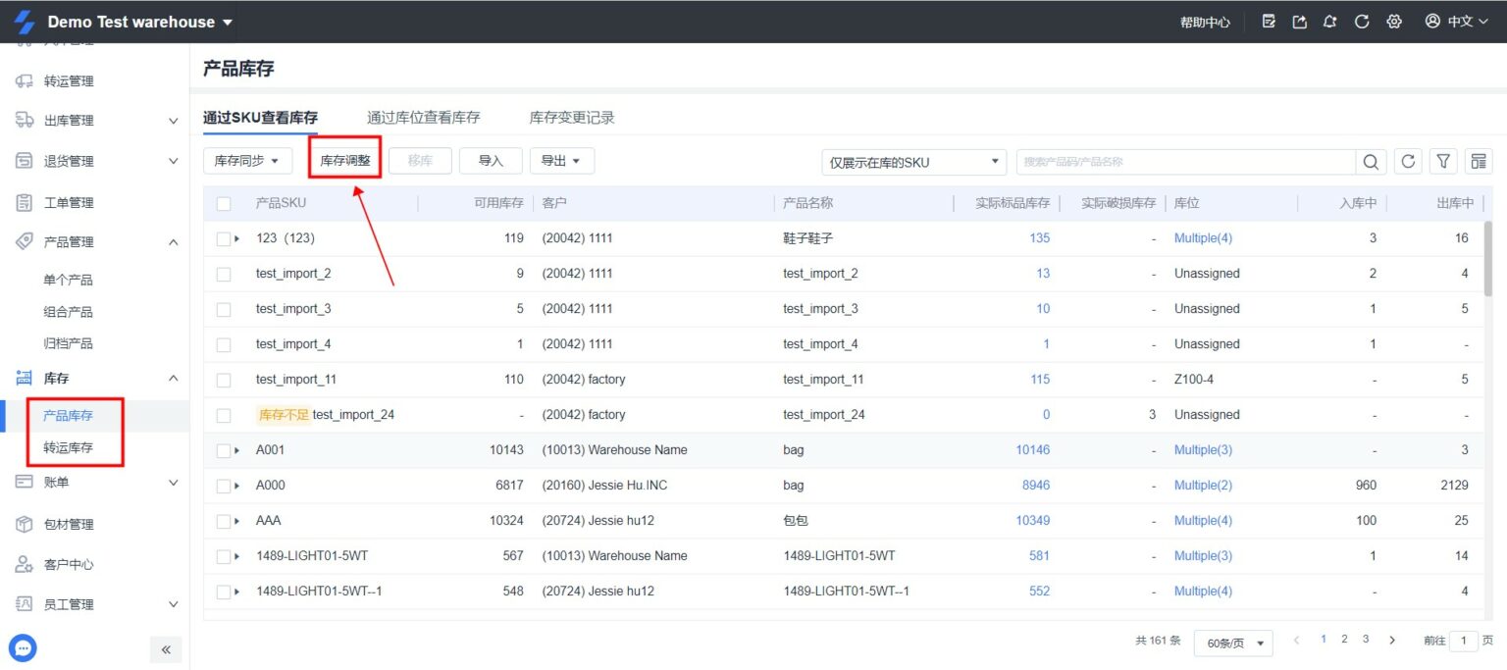
Task: Open the 导出 export dropdown
Action: 562,160
